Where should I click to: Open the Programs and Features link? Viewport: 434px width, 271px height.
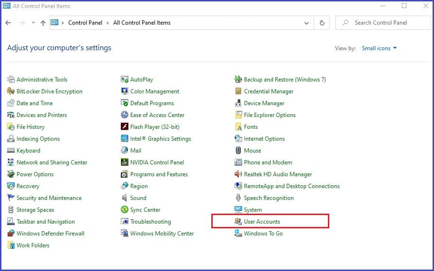coord(159,174)
